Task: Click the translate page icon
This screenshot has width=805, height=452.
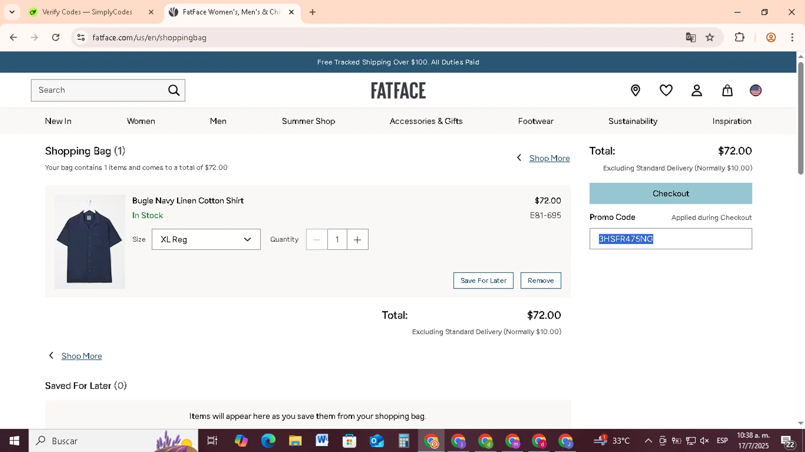Action: [x=691, y=38]
